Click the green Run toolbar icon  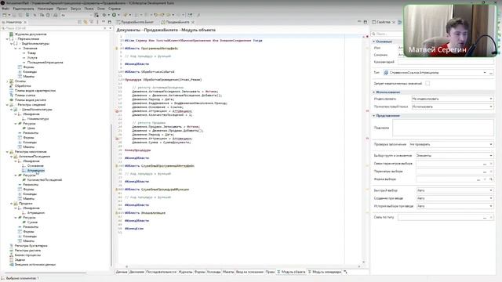tap(114, 15)
